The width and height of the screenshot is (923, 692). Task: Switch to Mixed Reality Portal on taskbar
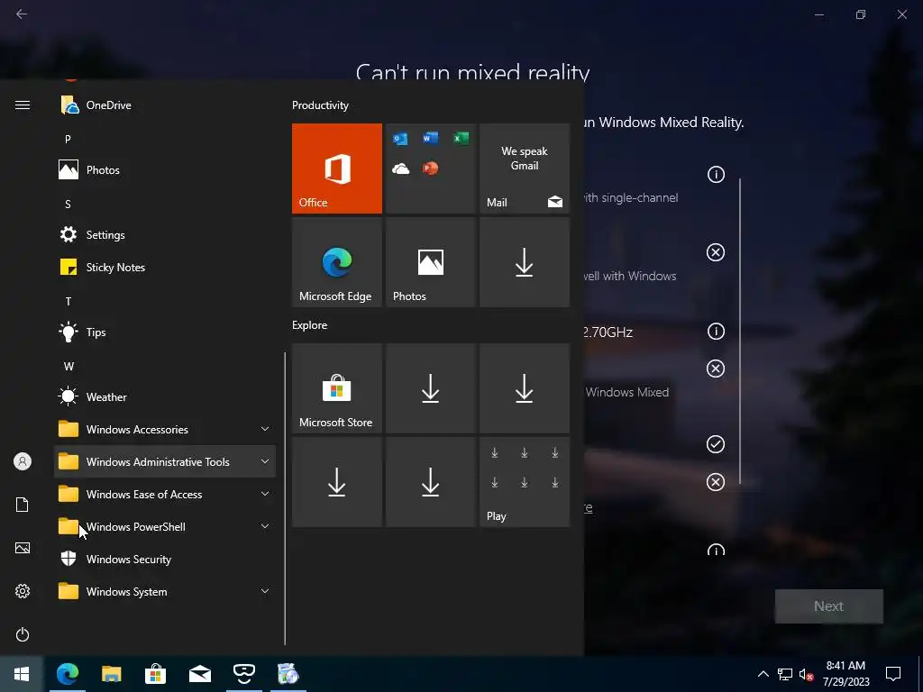[x=243, y=674]
